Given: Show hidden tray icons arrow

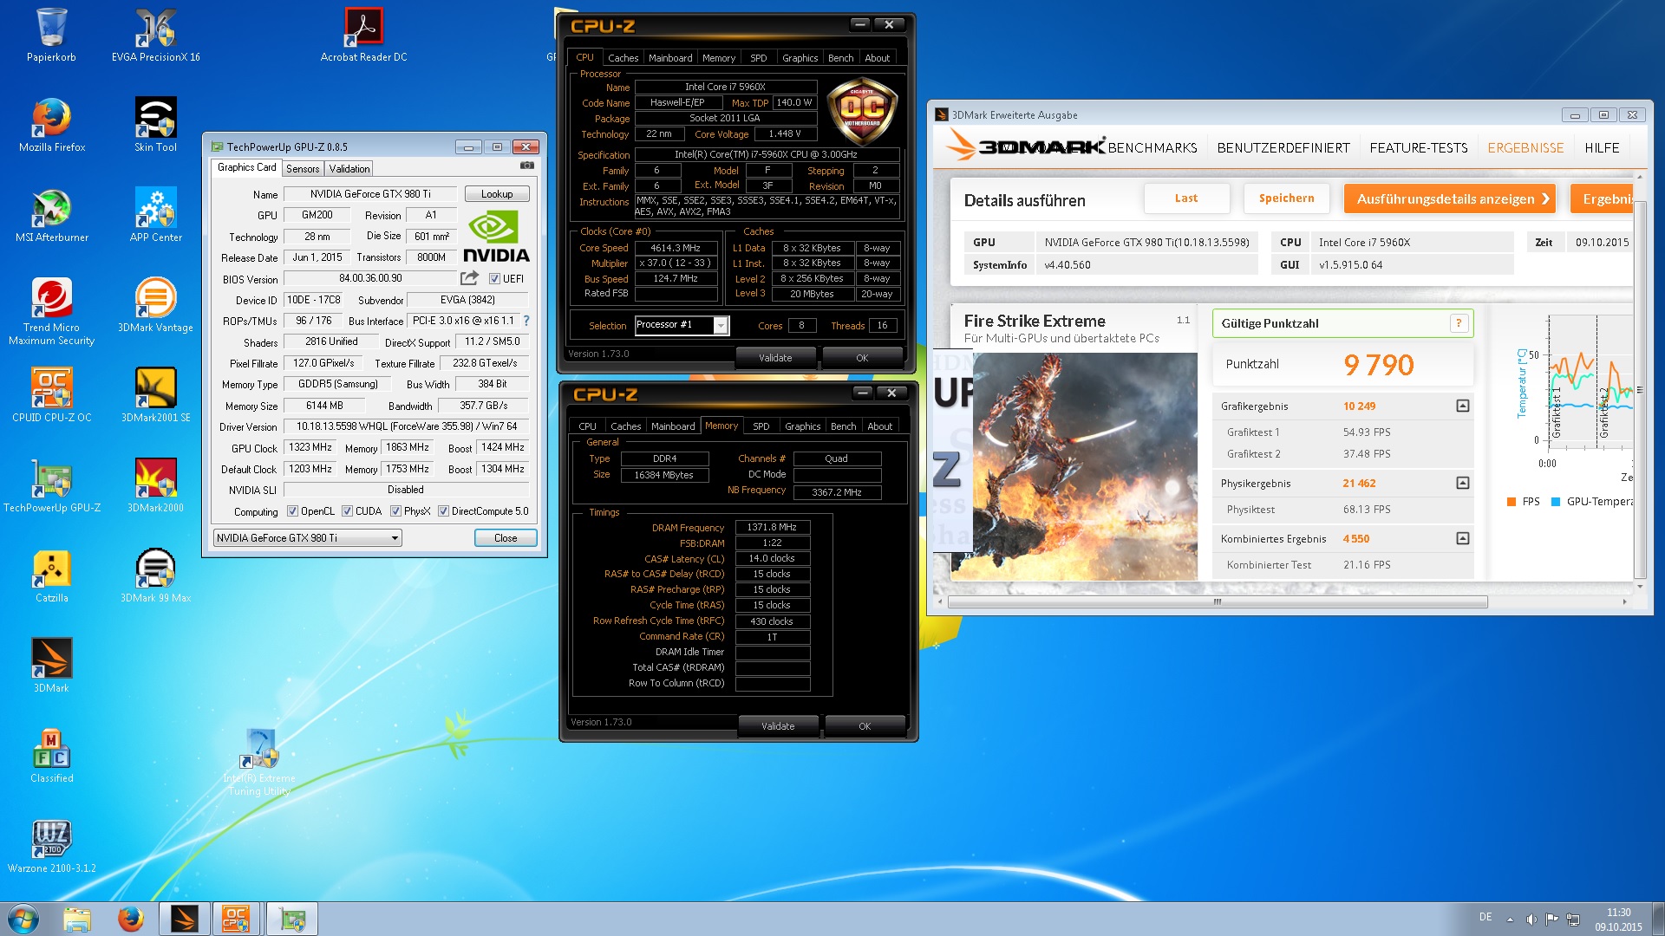Looking at the screenshot, I should (1510, 920).
